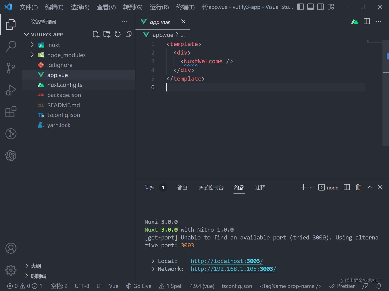Click 1 Spell status bar item
Viewport: 389px width, 291px height.
(171, 286)
